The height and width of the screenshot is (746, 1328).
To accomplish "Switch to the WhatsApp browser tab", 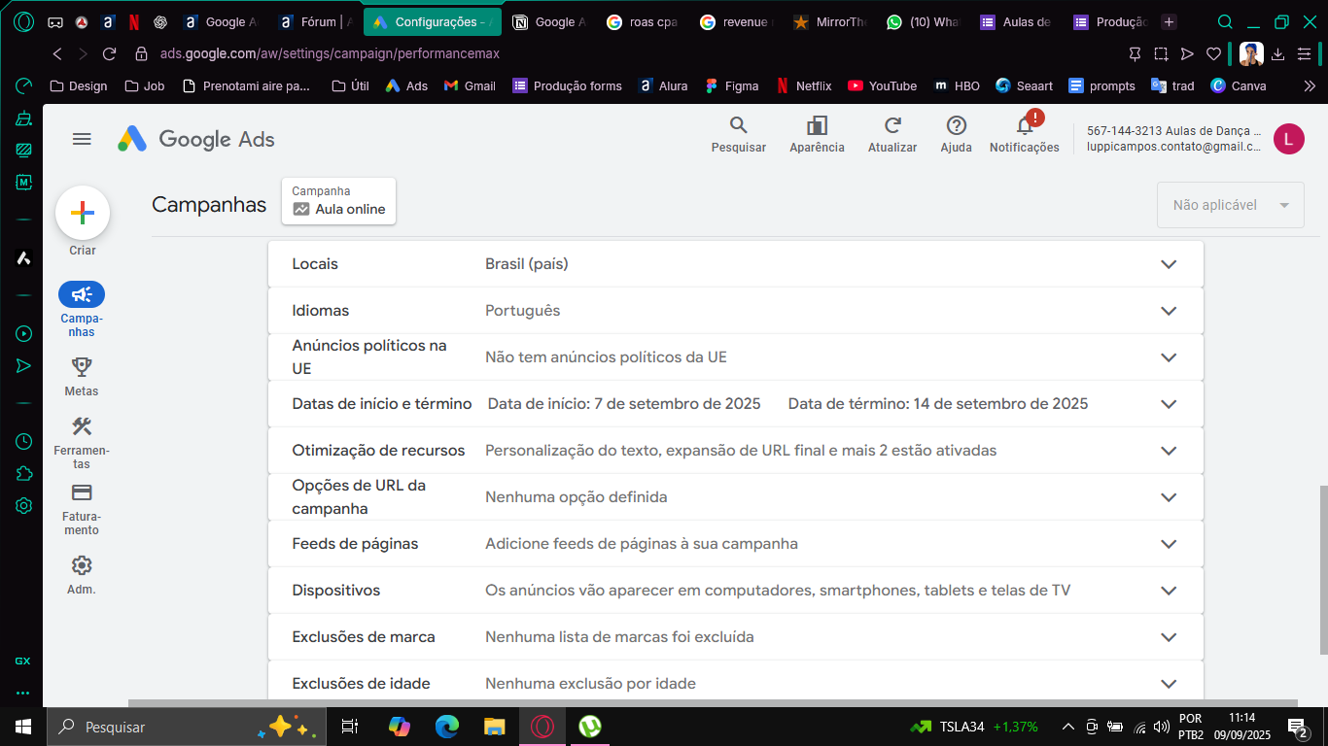I will tap(924, 21).
